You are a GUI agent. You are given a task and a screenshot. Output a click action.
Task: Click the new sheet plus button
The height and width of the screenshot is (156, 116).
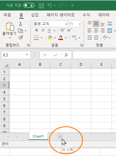(x=60, y=137)
